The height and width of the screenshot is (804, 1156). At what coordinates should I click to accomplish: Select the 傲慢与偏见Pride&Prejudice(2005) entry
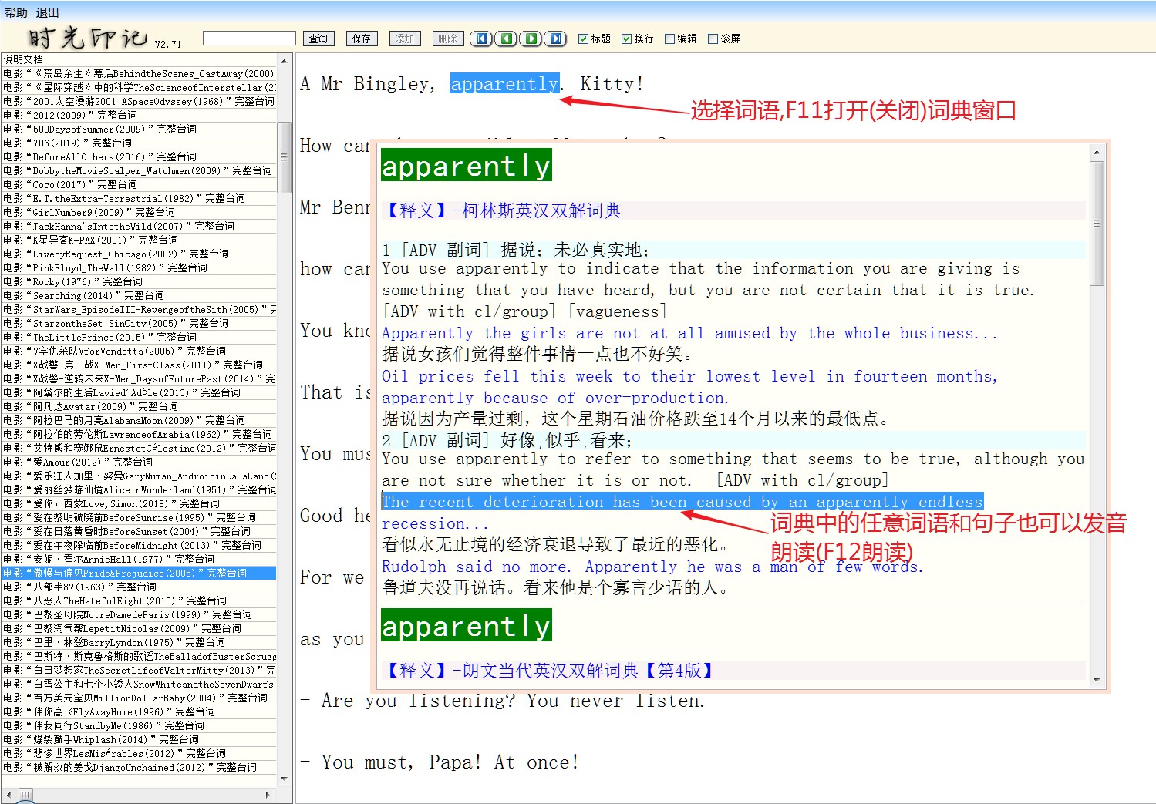click(139, 573)
